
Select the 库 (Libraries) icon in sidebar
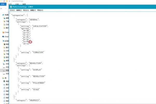(3, 78)
